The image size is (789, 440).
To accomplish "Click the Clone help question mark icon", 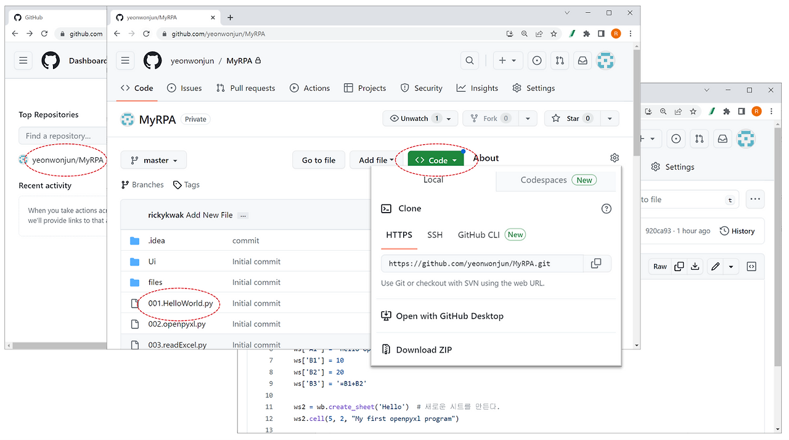I will [607, 209].
